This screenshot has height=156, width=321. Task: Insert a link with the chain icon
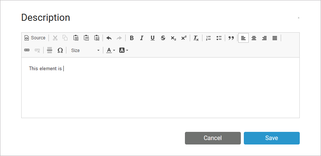click(27, 50)
